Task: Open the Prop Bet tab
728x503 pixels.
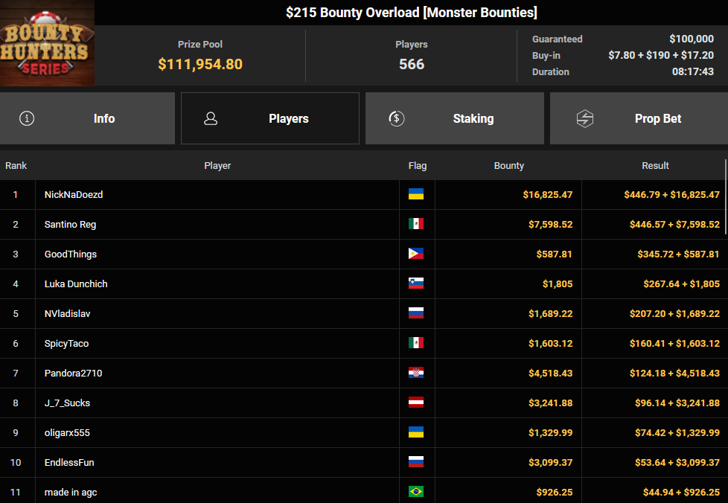Action: point(639,118)
